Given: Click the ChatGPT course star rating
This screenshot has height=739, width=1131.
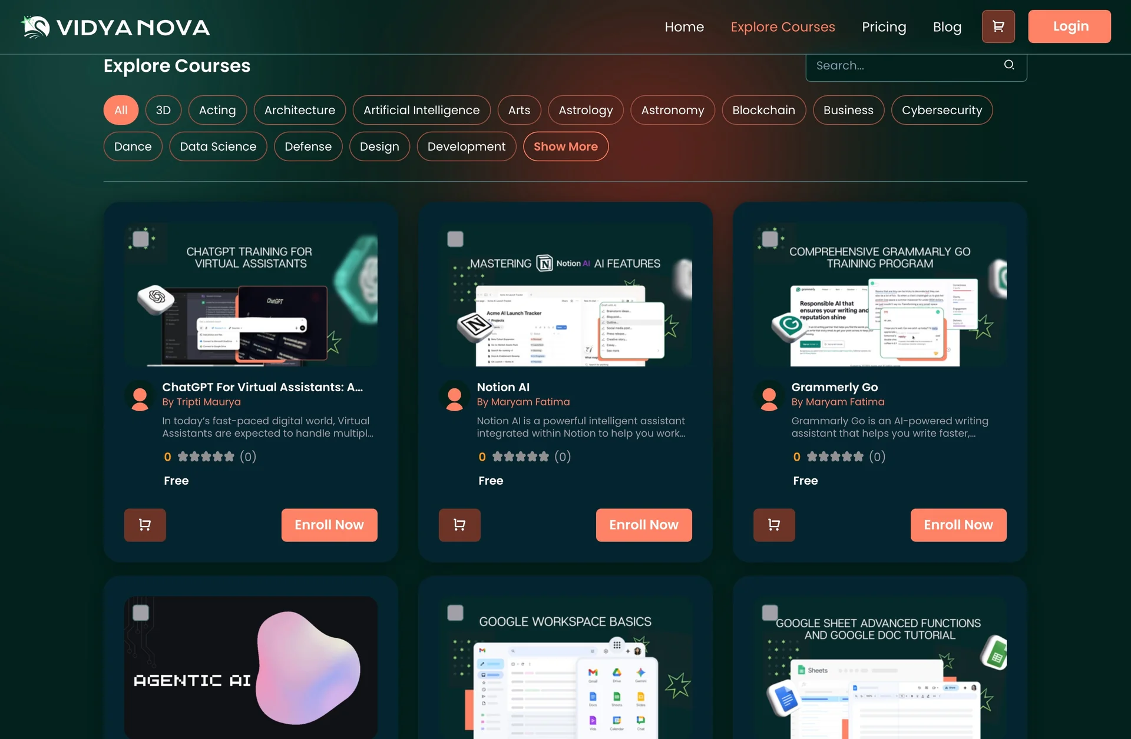Looking at the screenshot, I should point(206,457).
